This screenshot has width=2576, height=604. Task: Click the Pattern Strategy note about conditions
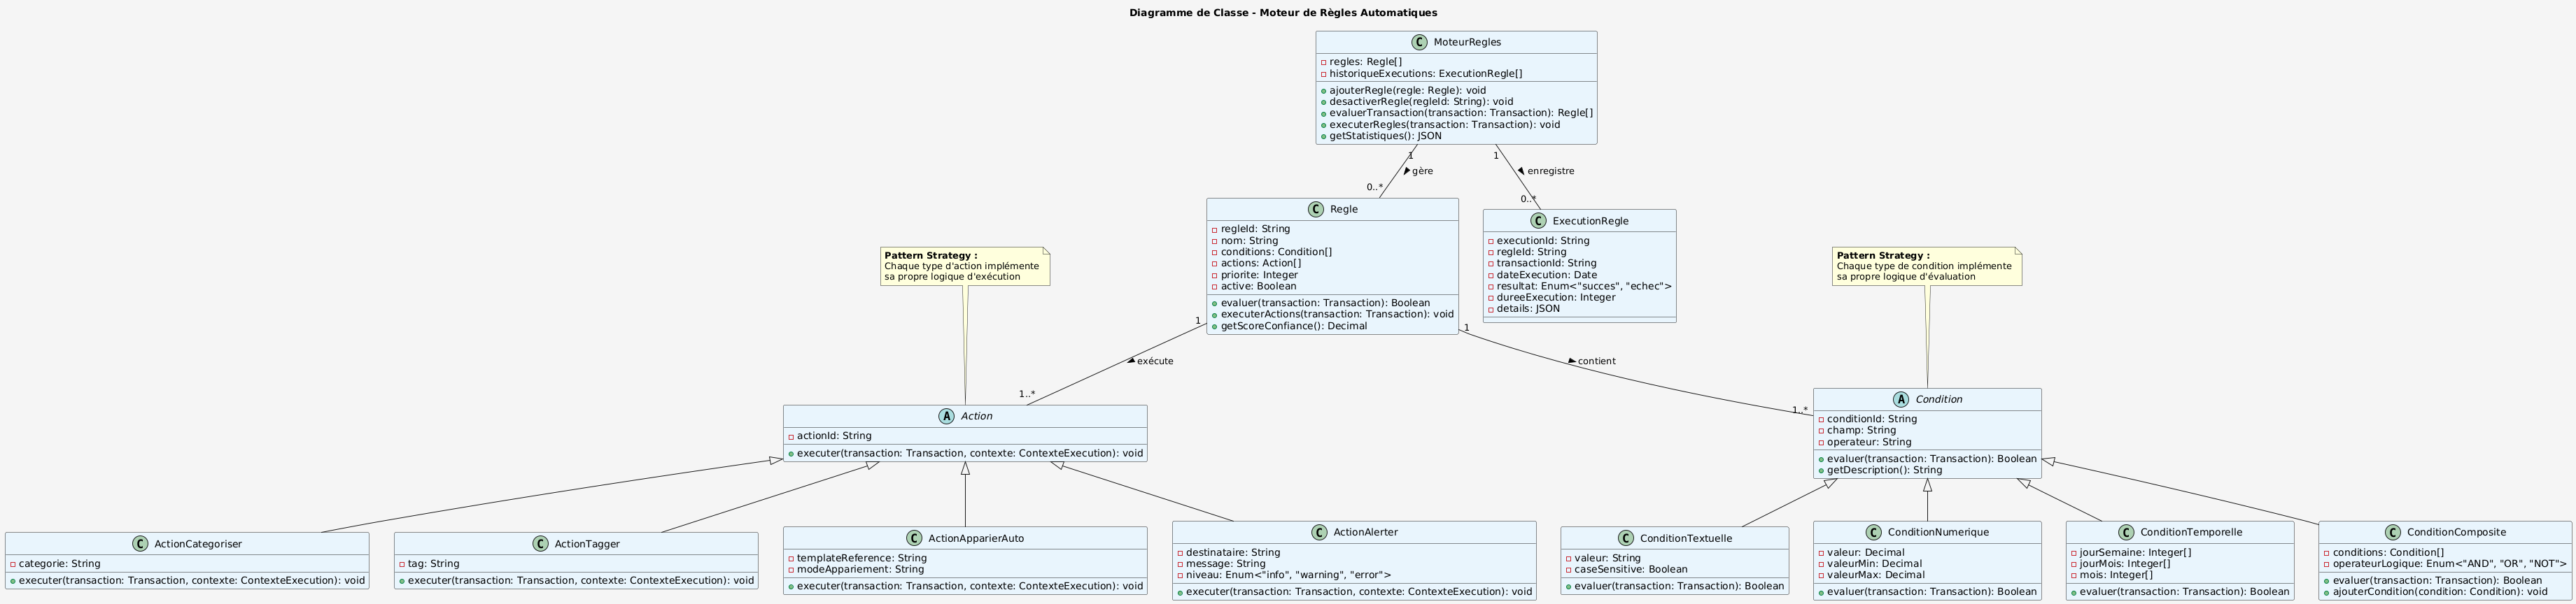coord(1926,266)
